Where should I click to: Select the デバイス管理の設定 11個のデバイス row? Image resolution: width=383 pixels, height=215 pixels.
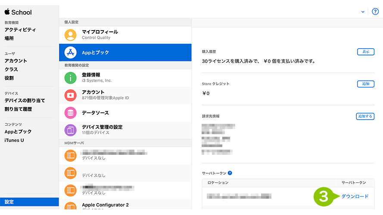[125, 130]
